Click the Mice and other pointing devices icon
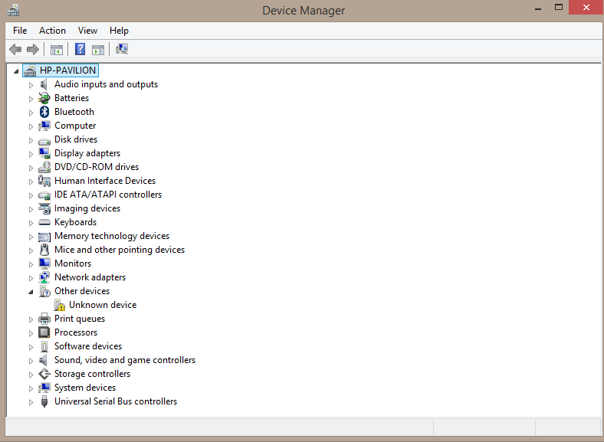The height and width of the screenshot is (442, 604). (x=44, y=250)
